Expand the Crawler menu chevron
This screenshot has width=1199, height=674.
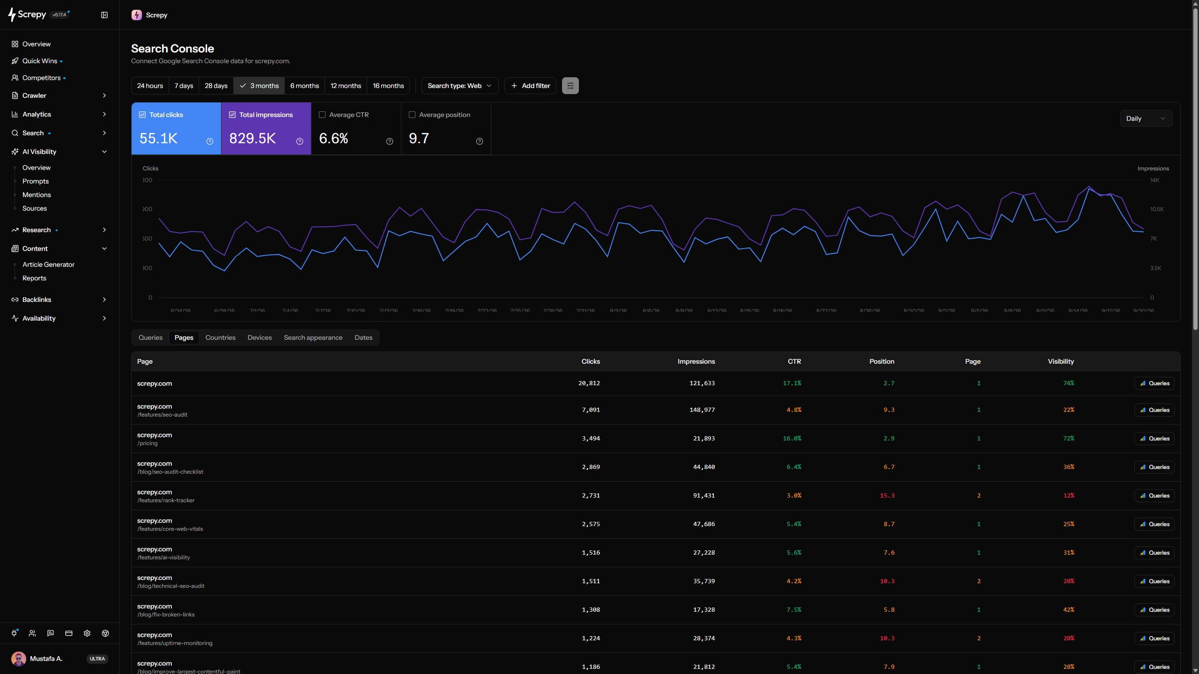(x=104, y=95)
